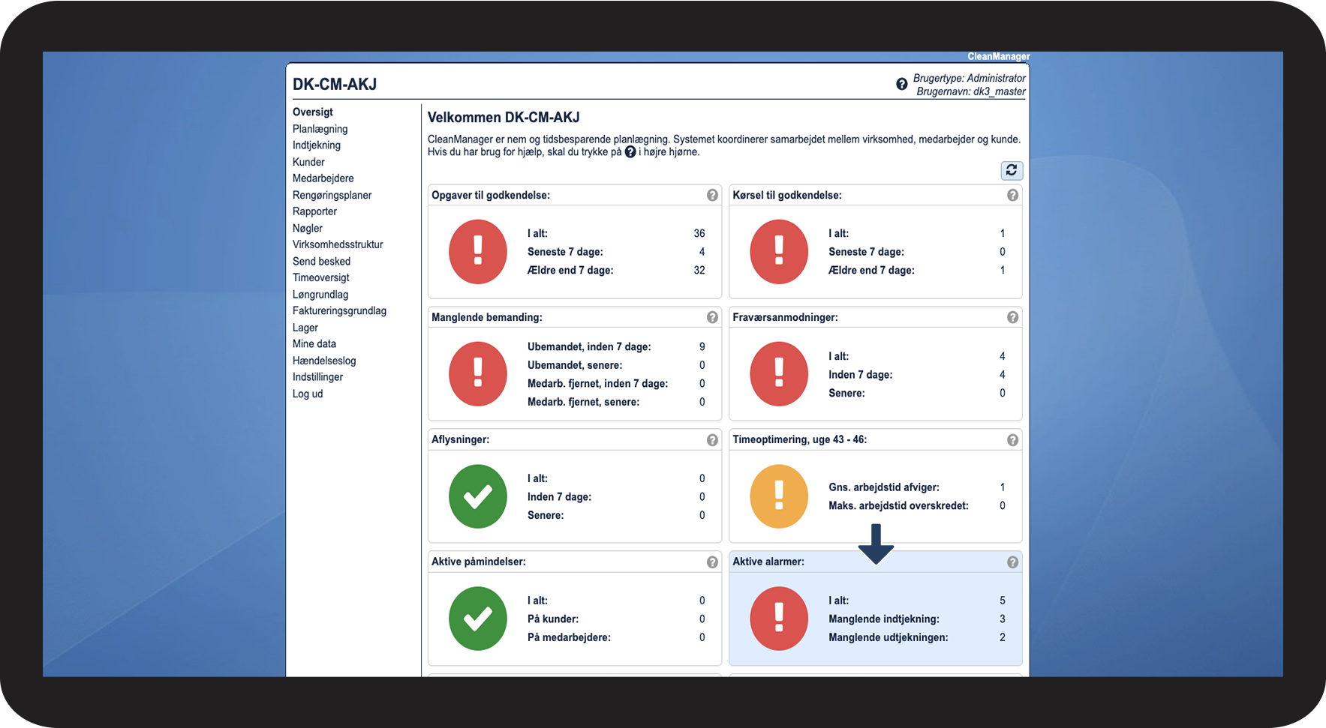This screenshot has width=1326, height=728.
Task: Open Send besked page
Action: (x=321, y=261)
